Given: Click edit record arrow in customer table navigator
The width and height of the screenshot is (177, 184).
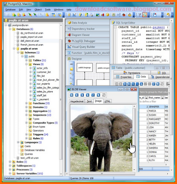Looking at the screenshot, I should 141,84.
